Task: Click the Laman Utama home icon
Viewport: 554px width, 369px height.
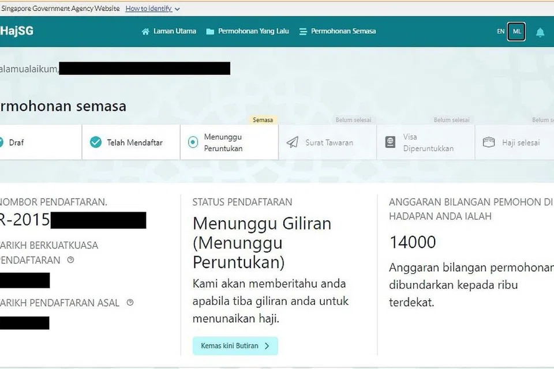Action: tap(145, 32)
